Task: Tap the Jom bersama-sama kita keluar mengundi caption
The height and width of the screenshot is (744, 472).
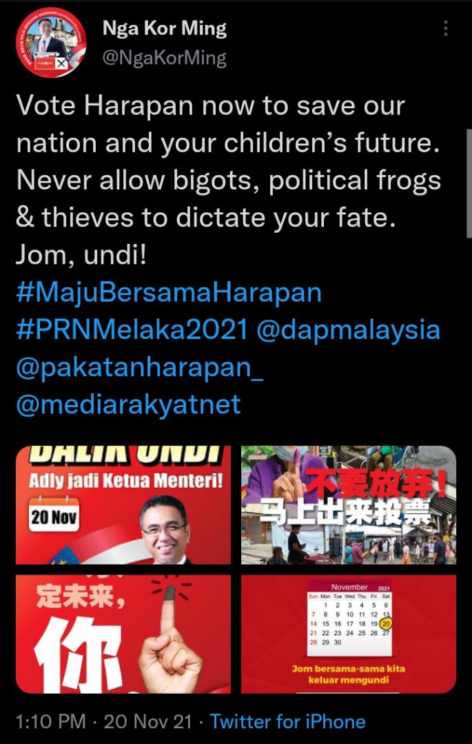Action: [348, 674]
